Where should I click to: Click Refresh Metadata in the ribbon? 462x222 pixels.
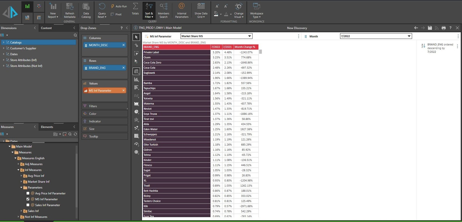70,10
